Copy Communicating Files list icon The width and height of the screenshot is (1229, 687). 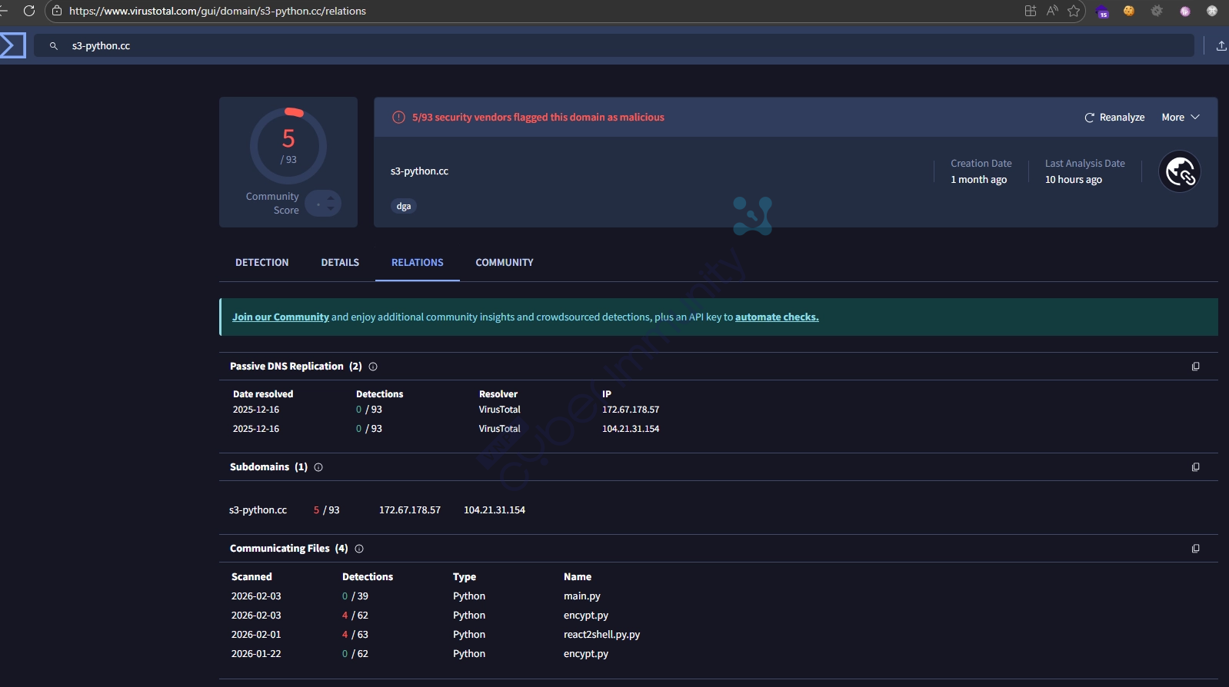click(x=1195, y=549)
